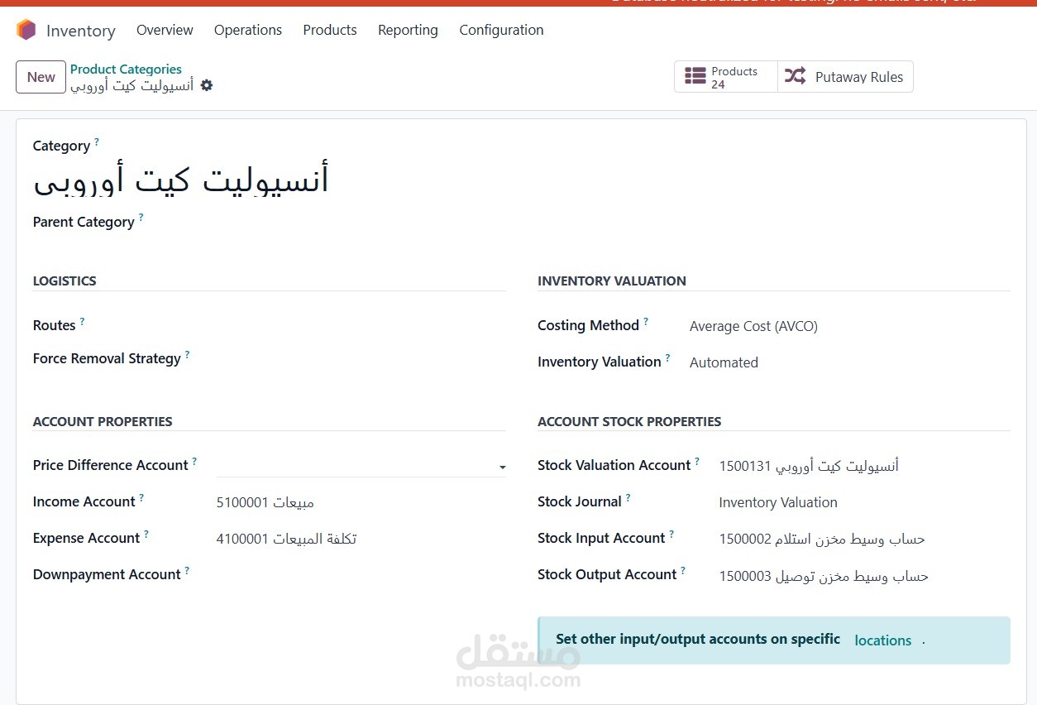Click the locations link in the banner

[x=883, y=640]
